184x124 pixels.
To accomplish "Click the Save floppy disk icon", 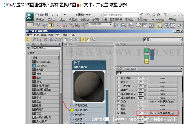I will (47, 15).
